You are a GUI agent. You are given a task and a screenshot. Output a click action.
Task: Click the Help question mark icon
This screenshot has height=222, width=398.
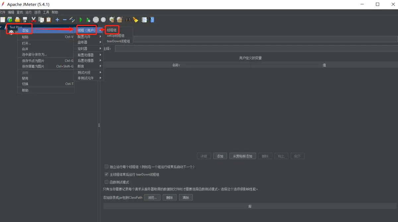coord(152,20)
